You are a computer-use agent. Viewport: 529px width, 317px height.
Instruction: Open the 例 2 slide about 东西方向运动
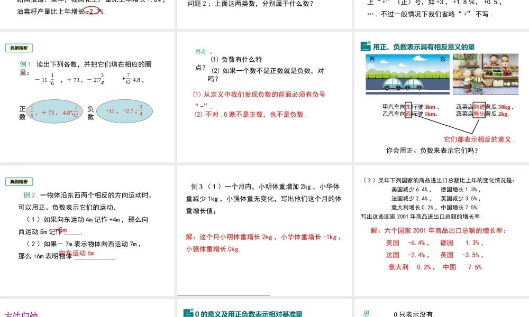click(87, 230)
